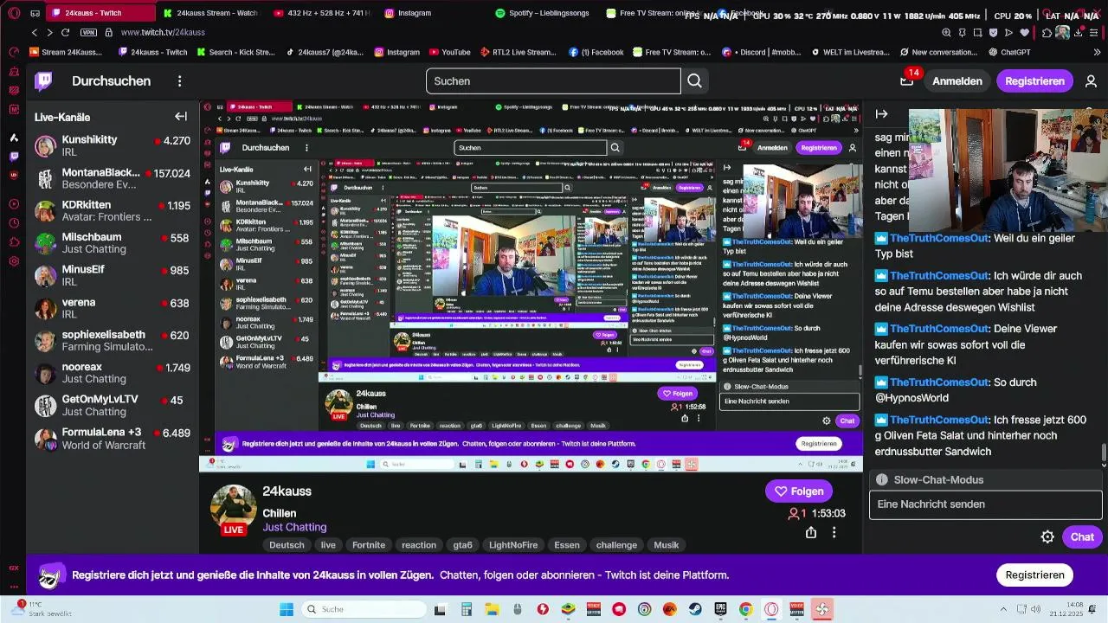Click the Eine Nachricht senden chat input

(985, 504)
